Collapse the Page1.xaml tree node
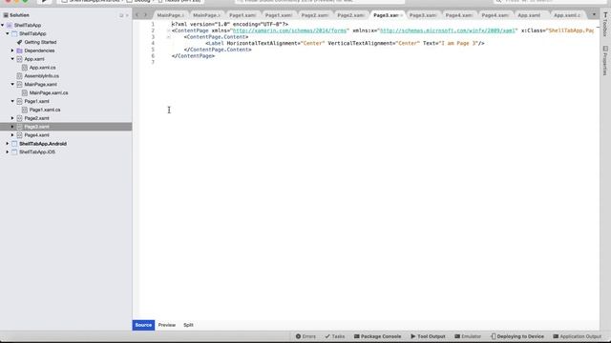The width and height of the screenshot is (611, 343). click(x=12, y=101)
